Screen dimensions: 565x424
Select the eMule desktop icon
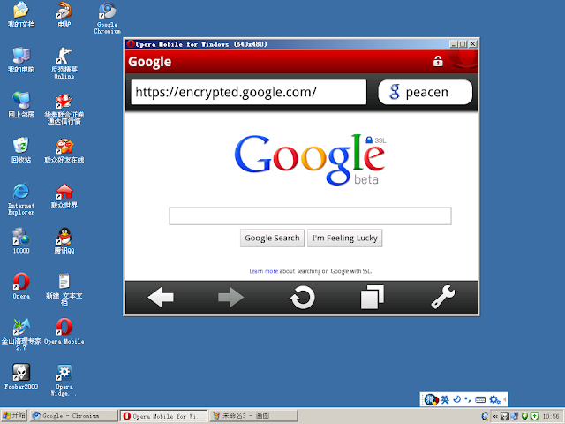point(64,15)
